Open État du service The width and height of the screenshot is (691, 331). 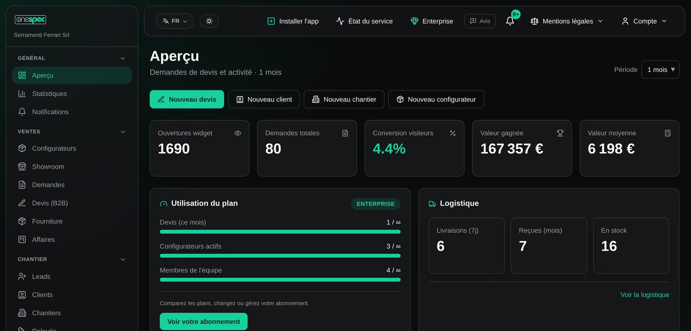(x=365, y=21)
